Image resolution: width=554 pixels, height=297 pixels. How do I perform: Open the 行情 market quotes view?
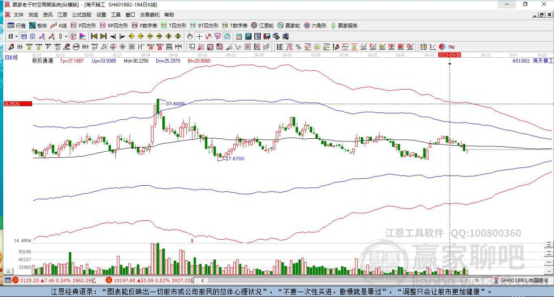coord(17,25)
